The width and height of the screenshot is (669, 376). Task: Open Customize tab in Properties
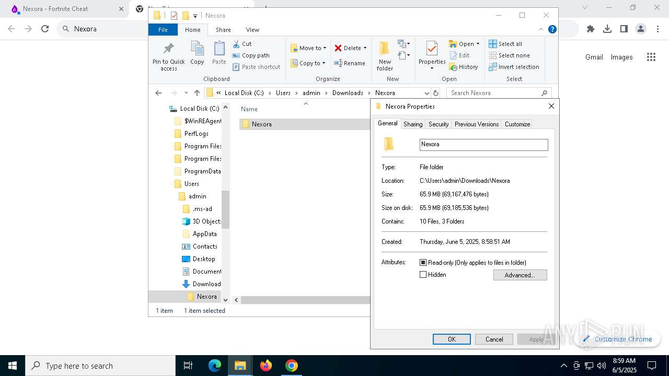click(x=517, y=124)
